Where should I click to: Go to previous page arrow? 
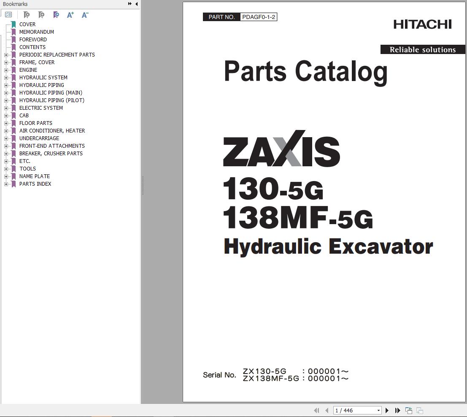327,410
